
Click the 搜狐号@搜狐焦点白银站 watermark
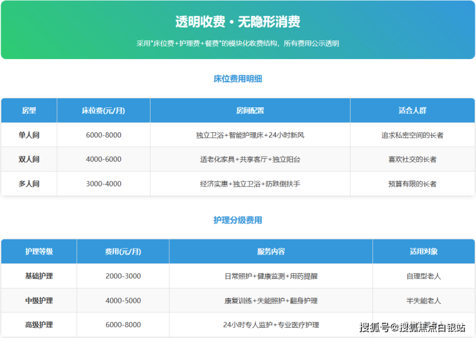[412, 327]
